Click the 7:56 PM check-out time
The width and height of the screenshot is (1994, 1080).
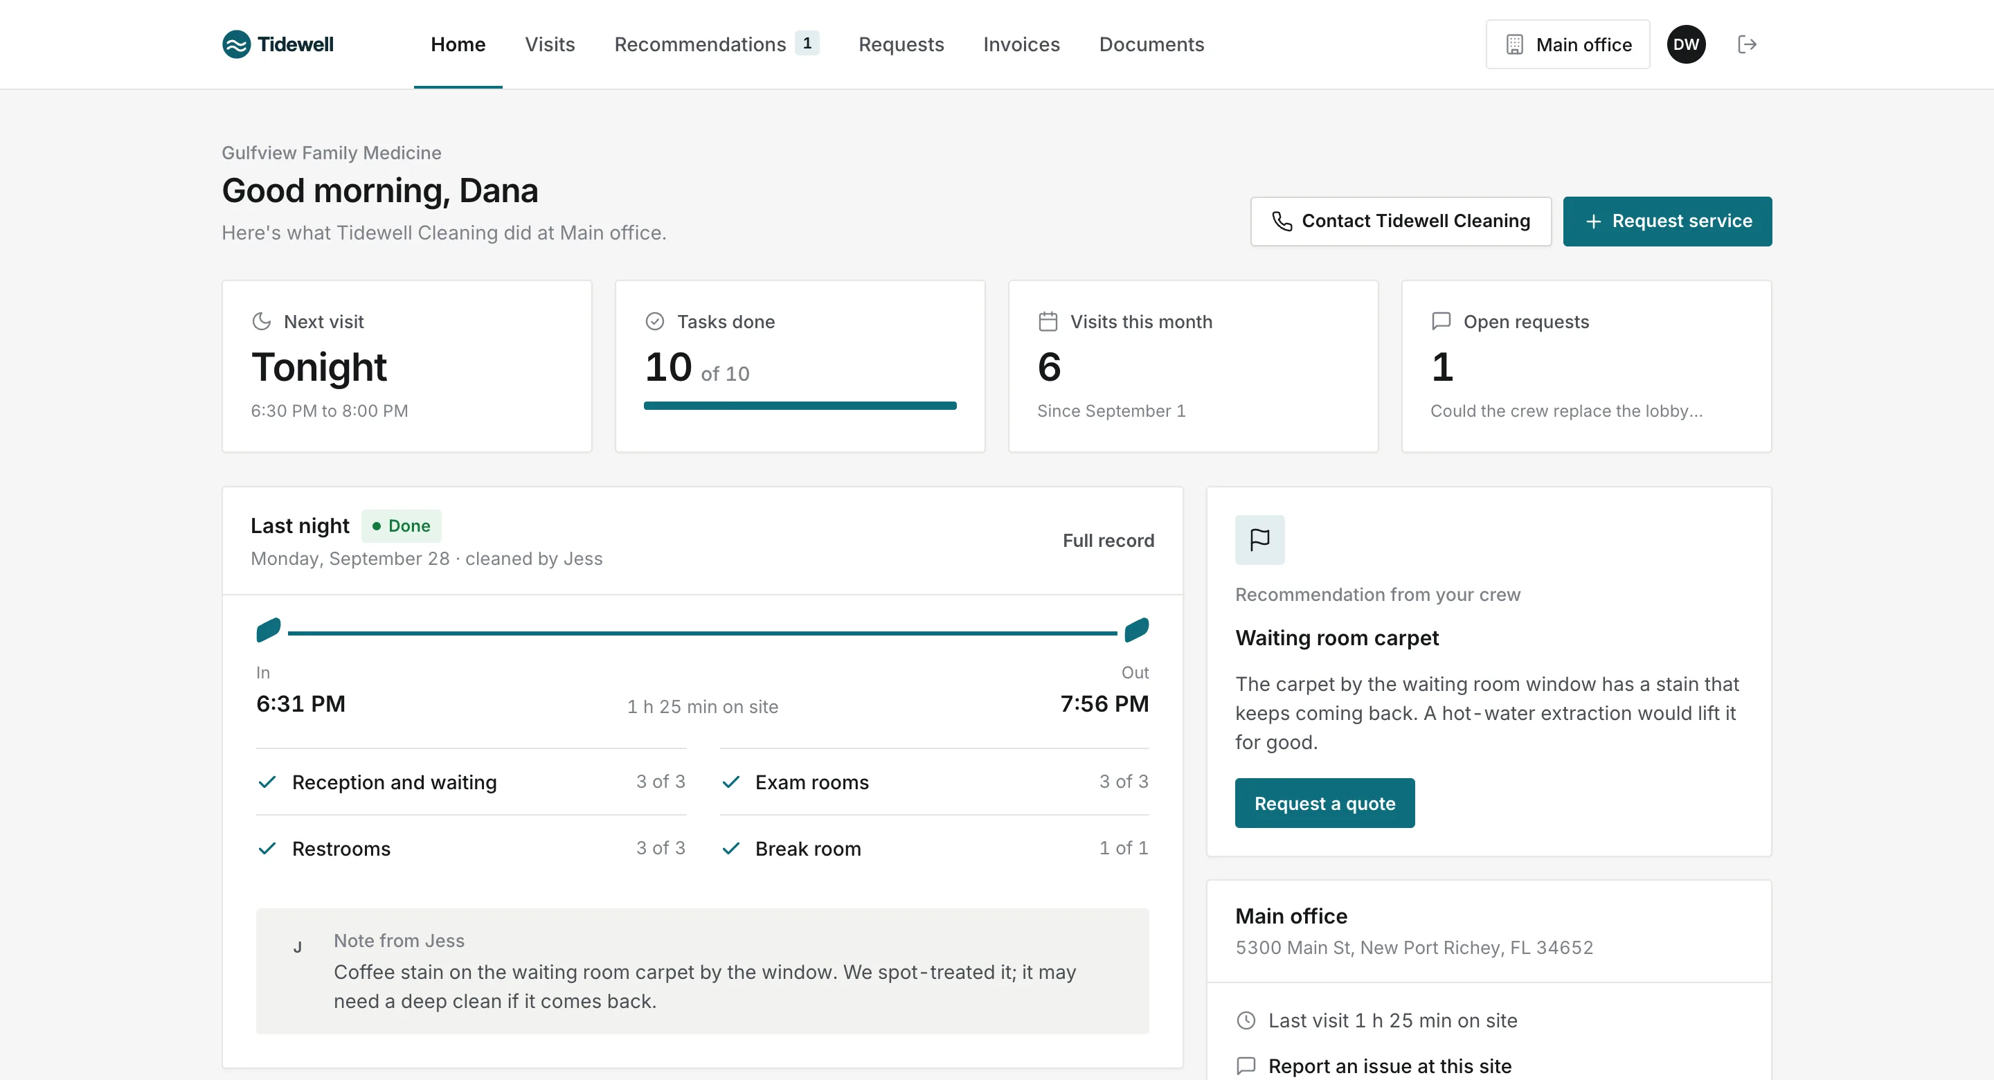point(1104,704)
